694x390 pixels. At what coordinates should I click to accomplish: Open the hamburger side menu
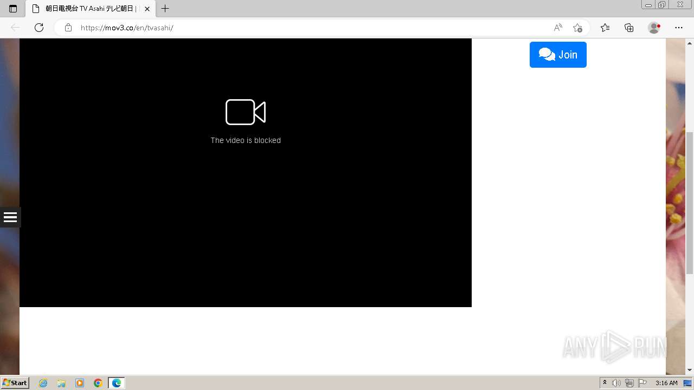(x=10, y=217)
